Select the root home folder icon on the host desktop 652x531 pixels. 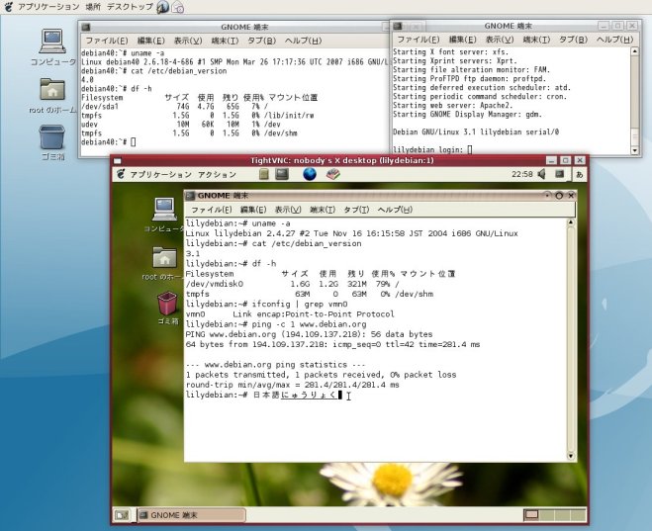(x=52, y=96)
